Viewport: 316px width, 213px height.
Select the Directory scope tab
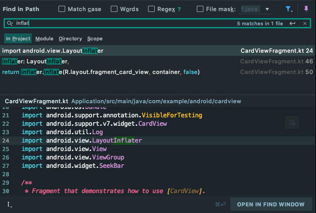(x=70, y=39)
